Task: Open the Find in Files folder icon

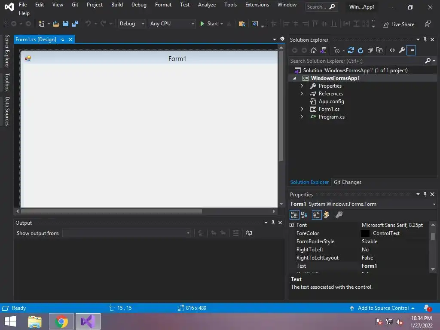Action: [241, 24]
